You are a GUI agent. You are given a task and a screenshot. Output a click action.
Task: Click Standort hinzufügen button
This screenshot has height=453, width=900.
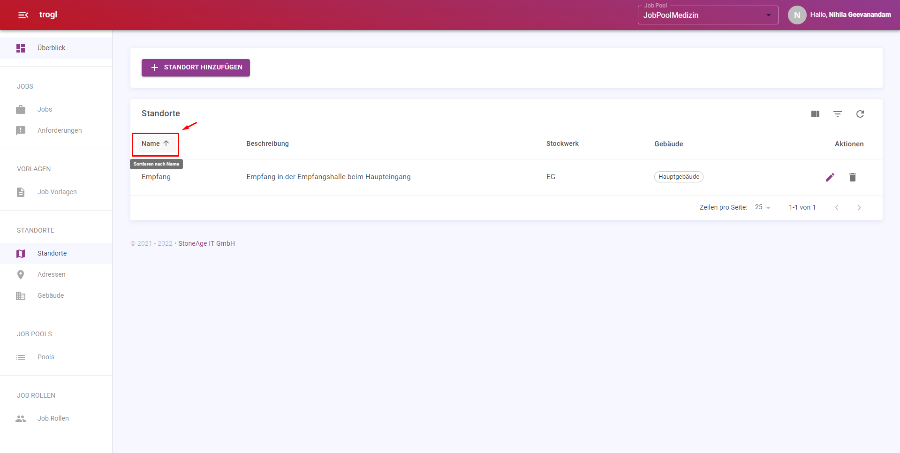[196, 68]
